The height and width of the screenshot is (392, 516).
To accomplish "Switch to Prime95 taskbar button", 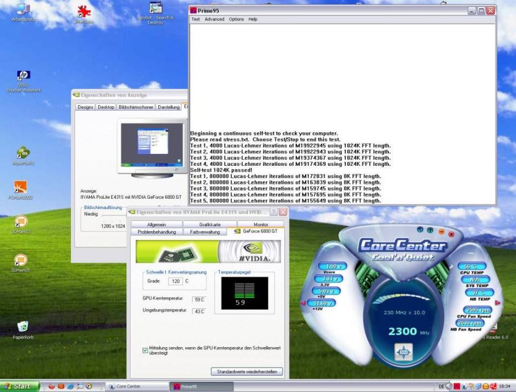I will [x=202, y=387].
